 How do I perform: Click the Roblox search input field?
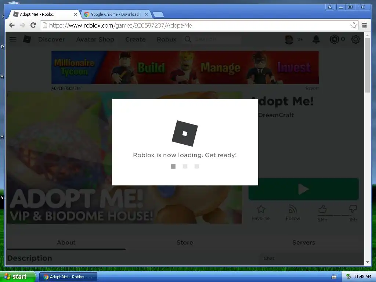217,39
